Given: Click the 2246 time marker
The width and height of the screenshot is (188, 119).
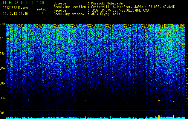Looking at the screenshot, I should pyautogui.click(x=110, y=26).
